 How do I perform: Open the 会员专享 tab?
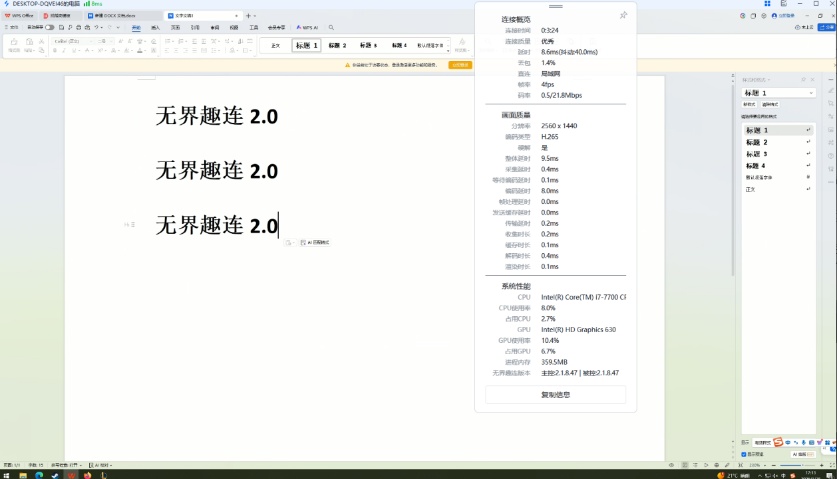point(277,28)
